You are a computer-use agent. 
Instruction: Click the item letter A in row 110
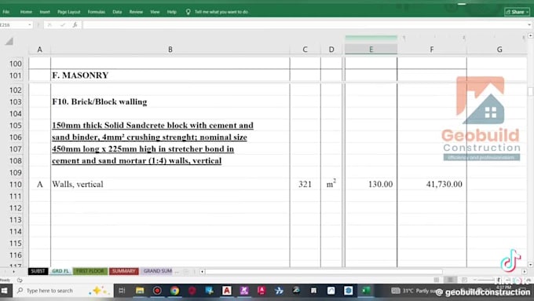tap(40, 185)
